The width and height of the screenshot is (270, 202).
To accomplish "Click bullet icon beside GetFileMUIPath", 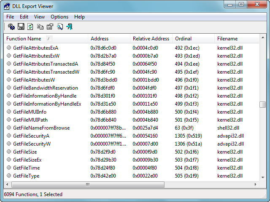I will 9,120.
